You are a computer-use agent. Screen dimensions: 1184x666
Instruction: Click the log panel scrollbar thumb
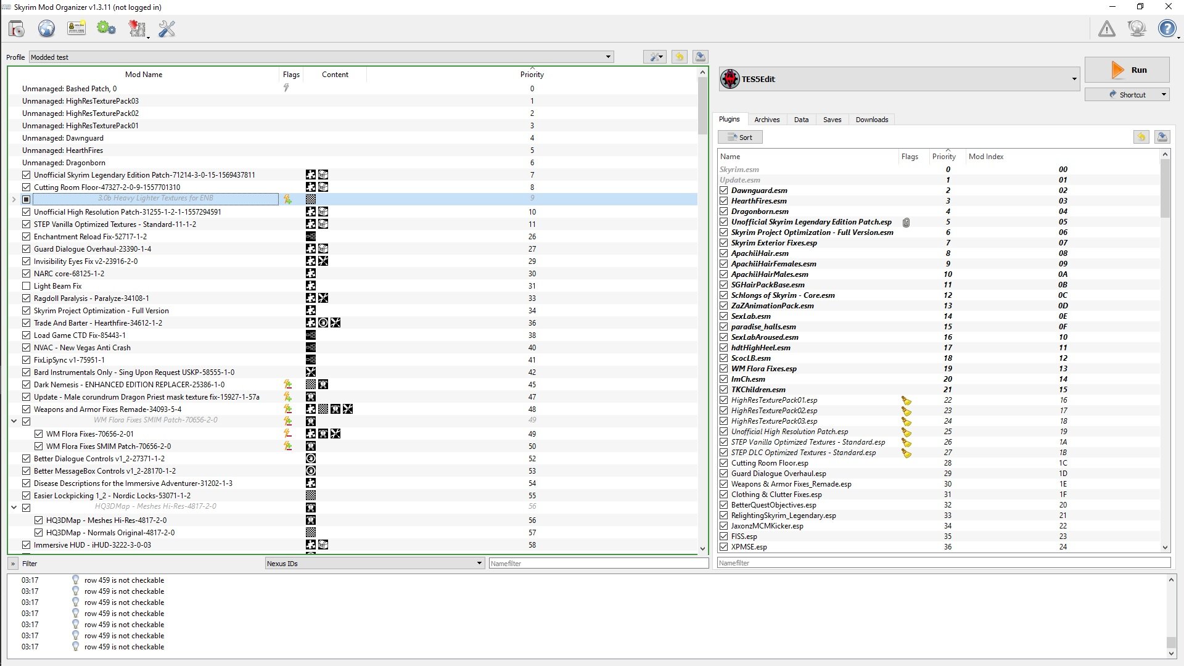(x=1171, y=643)
